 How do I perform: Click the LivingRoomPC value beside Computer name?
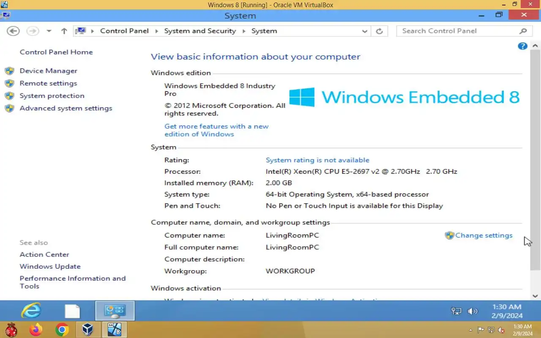point(292,235)
